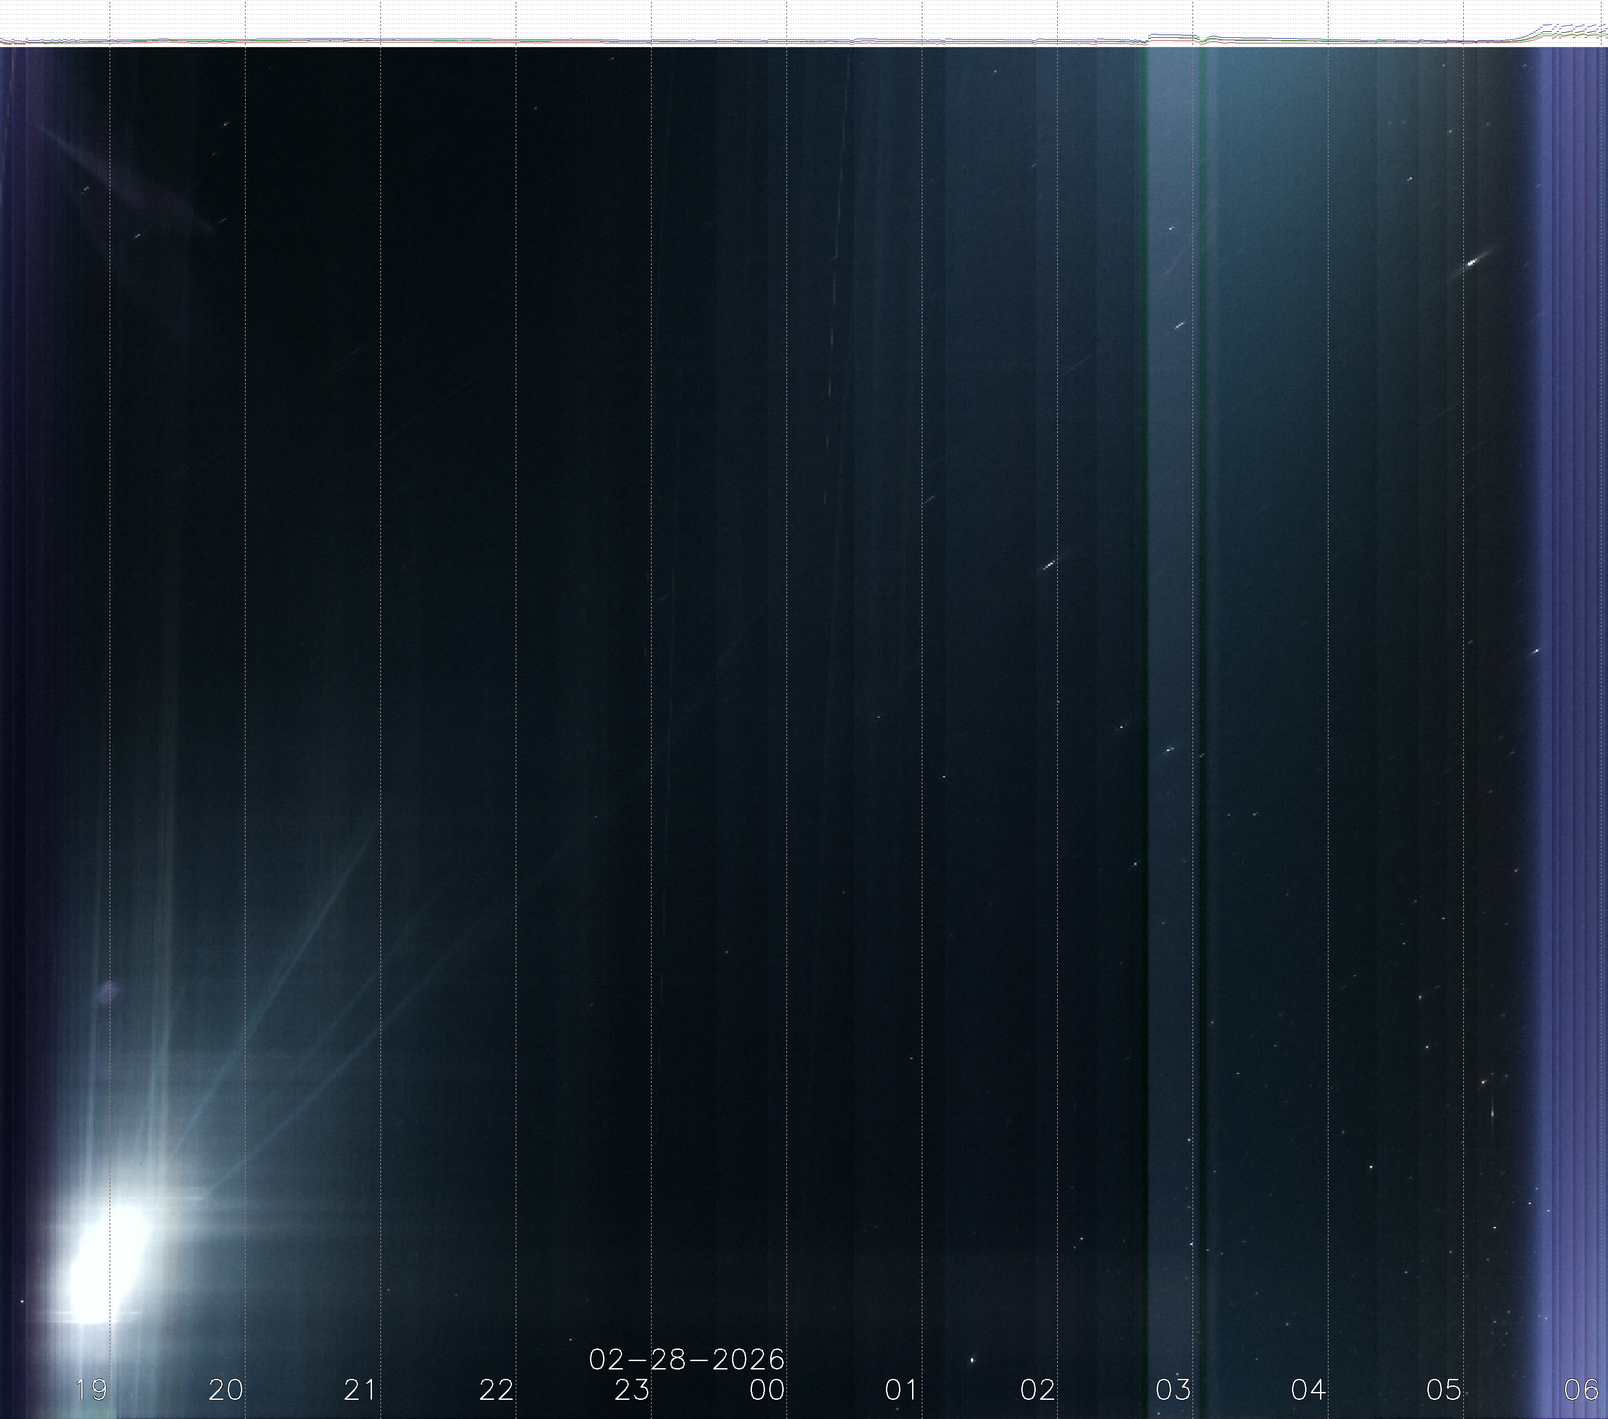Click the 01 hour label
The height and width of the screenshot is (1419, 1608).
(902, 1390)
